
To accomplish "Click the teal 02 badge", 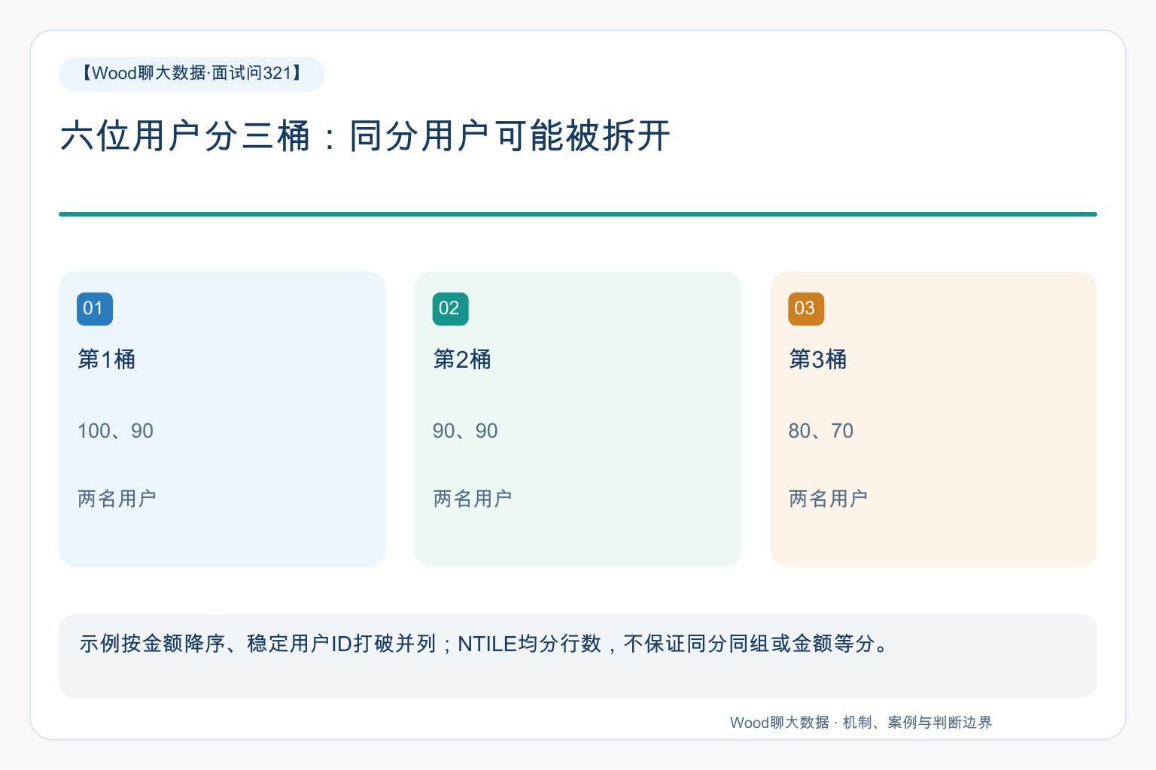I will pos(450,309).
